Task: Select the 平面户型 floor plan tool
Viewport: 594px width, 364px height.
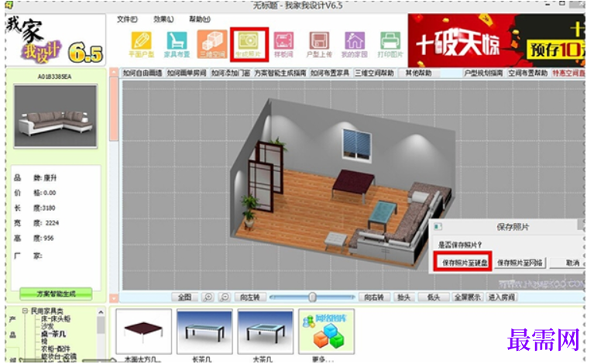Action: 141,44
